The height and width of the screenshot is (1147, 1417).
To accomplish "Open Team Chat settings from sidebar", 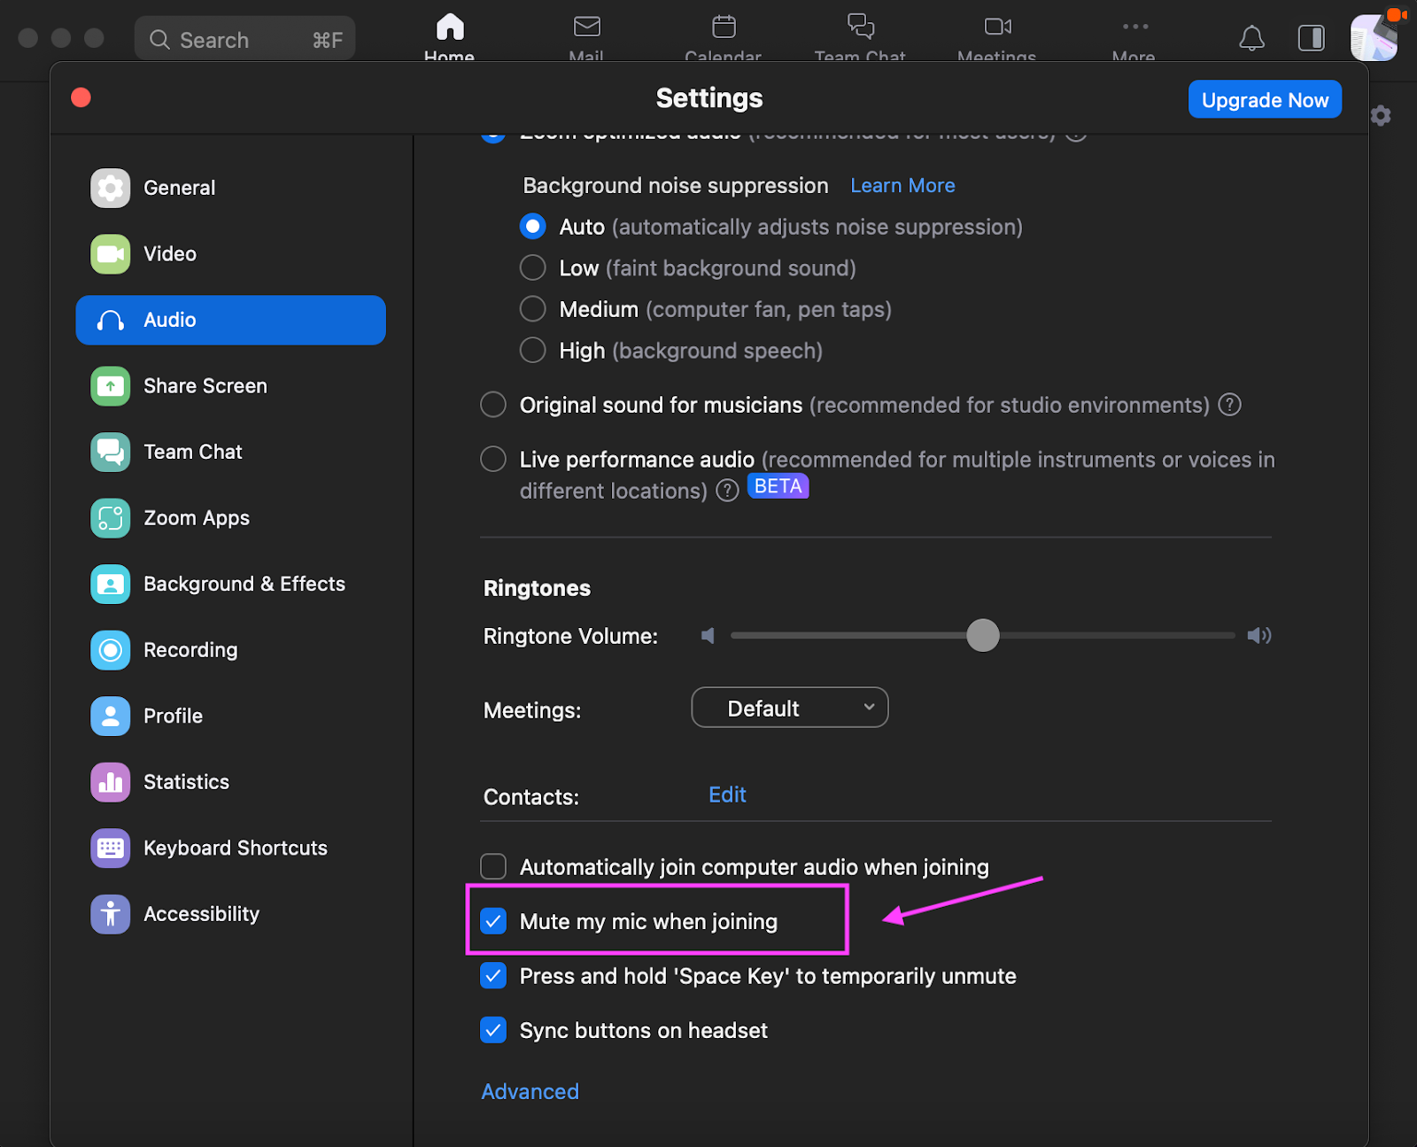I will coord(193,452).
